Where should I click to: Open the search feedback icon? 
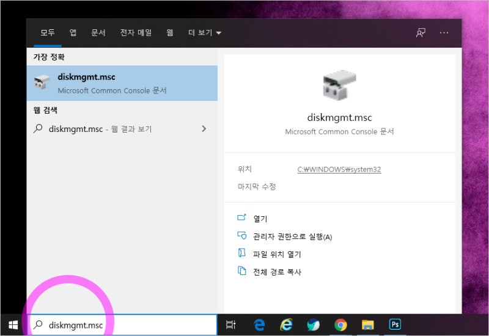421,33
